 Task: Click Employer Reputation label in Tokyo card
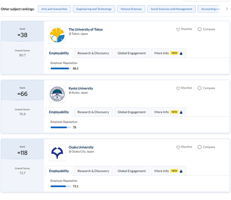click(64, 63)
